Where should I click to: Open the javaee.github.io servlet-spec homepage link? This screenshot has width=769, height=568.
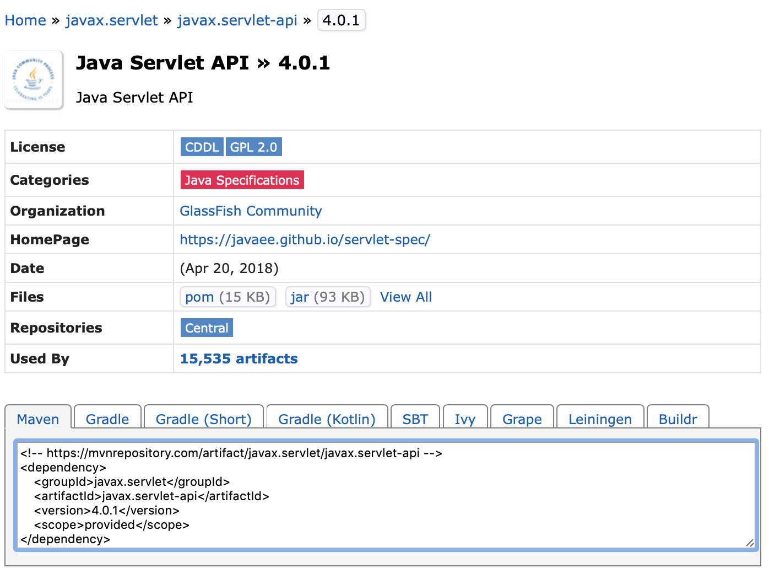point(305,239)
